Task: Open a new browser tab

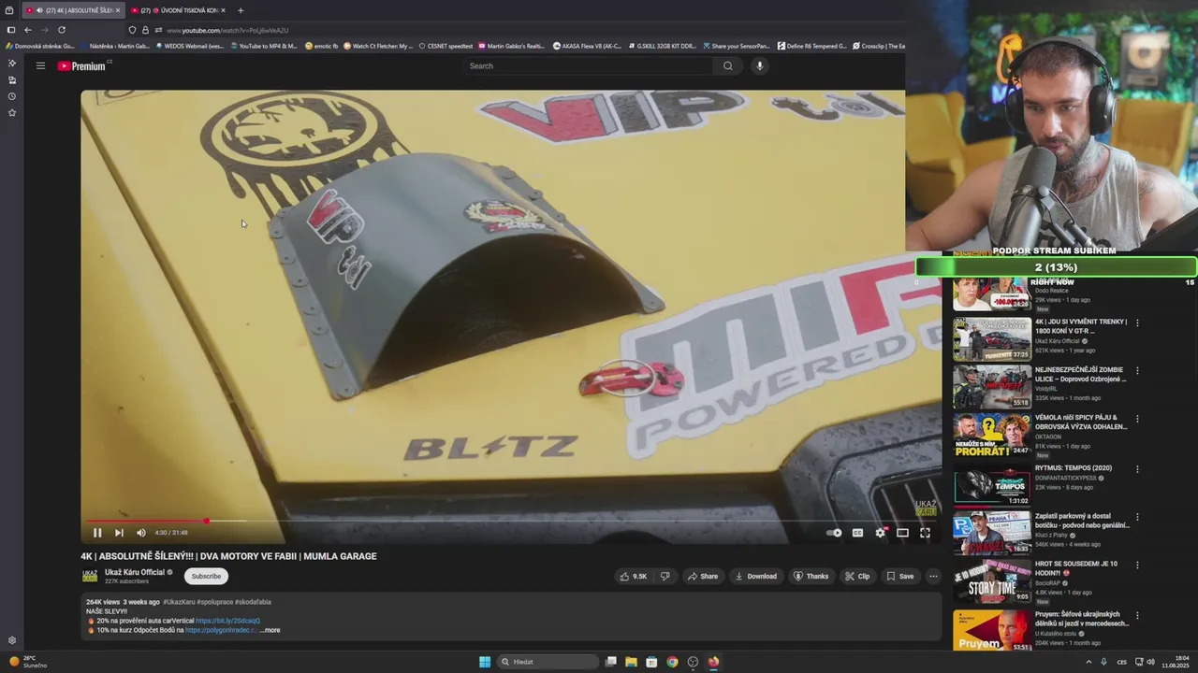Action: pos(241,10)
